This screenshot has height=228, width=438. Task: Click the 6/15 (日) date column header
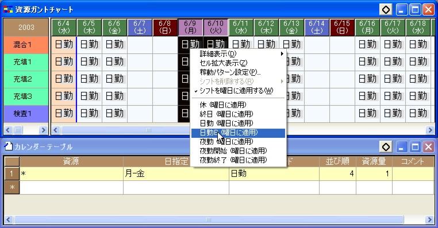click(x=342, y=28)
